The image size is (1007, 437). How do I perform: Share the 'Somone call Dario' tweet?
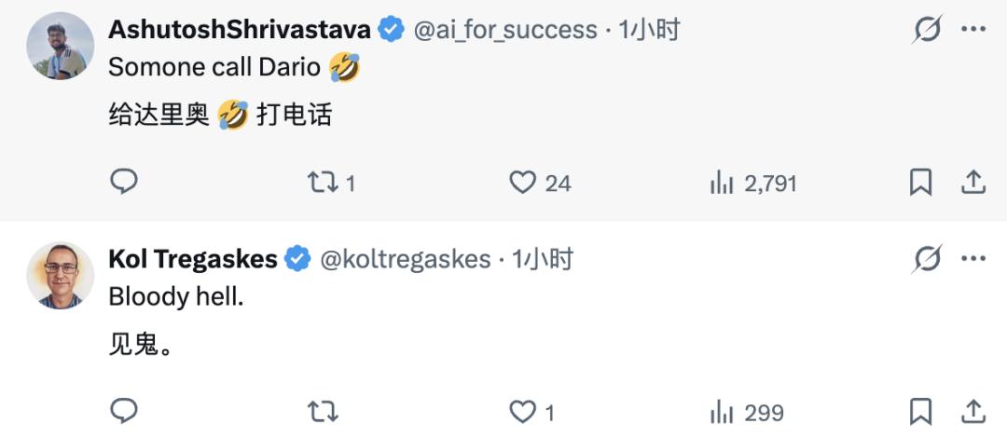click(973, 182)
